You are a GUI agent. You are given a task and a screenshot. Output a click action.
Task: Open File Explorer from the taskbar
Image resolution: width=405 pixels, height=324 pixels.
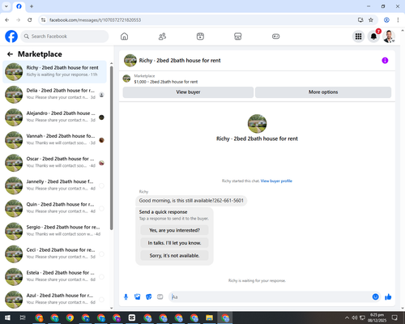pos(209,318)
